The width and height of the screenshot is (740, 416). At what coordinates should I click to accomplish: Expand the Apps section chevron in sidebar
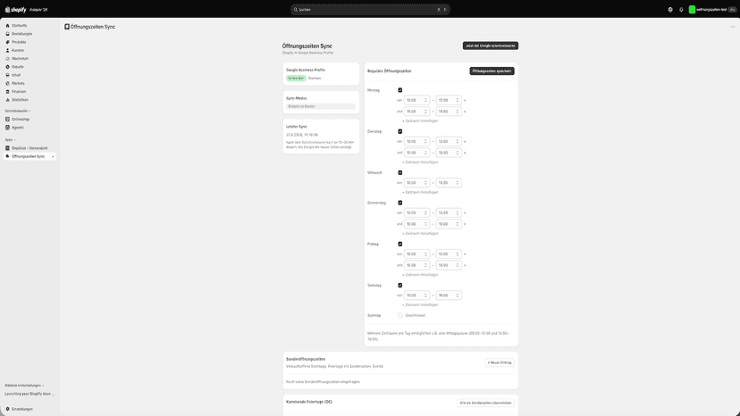click(14, 139)
